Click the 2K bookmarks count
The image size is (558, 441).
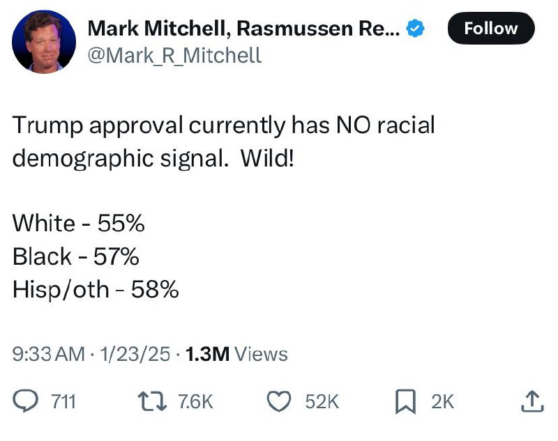point(443,402)
